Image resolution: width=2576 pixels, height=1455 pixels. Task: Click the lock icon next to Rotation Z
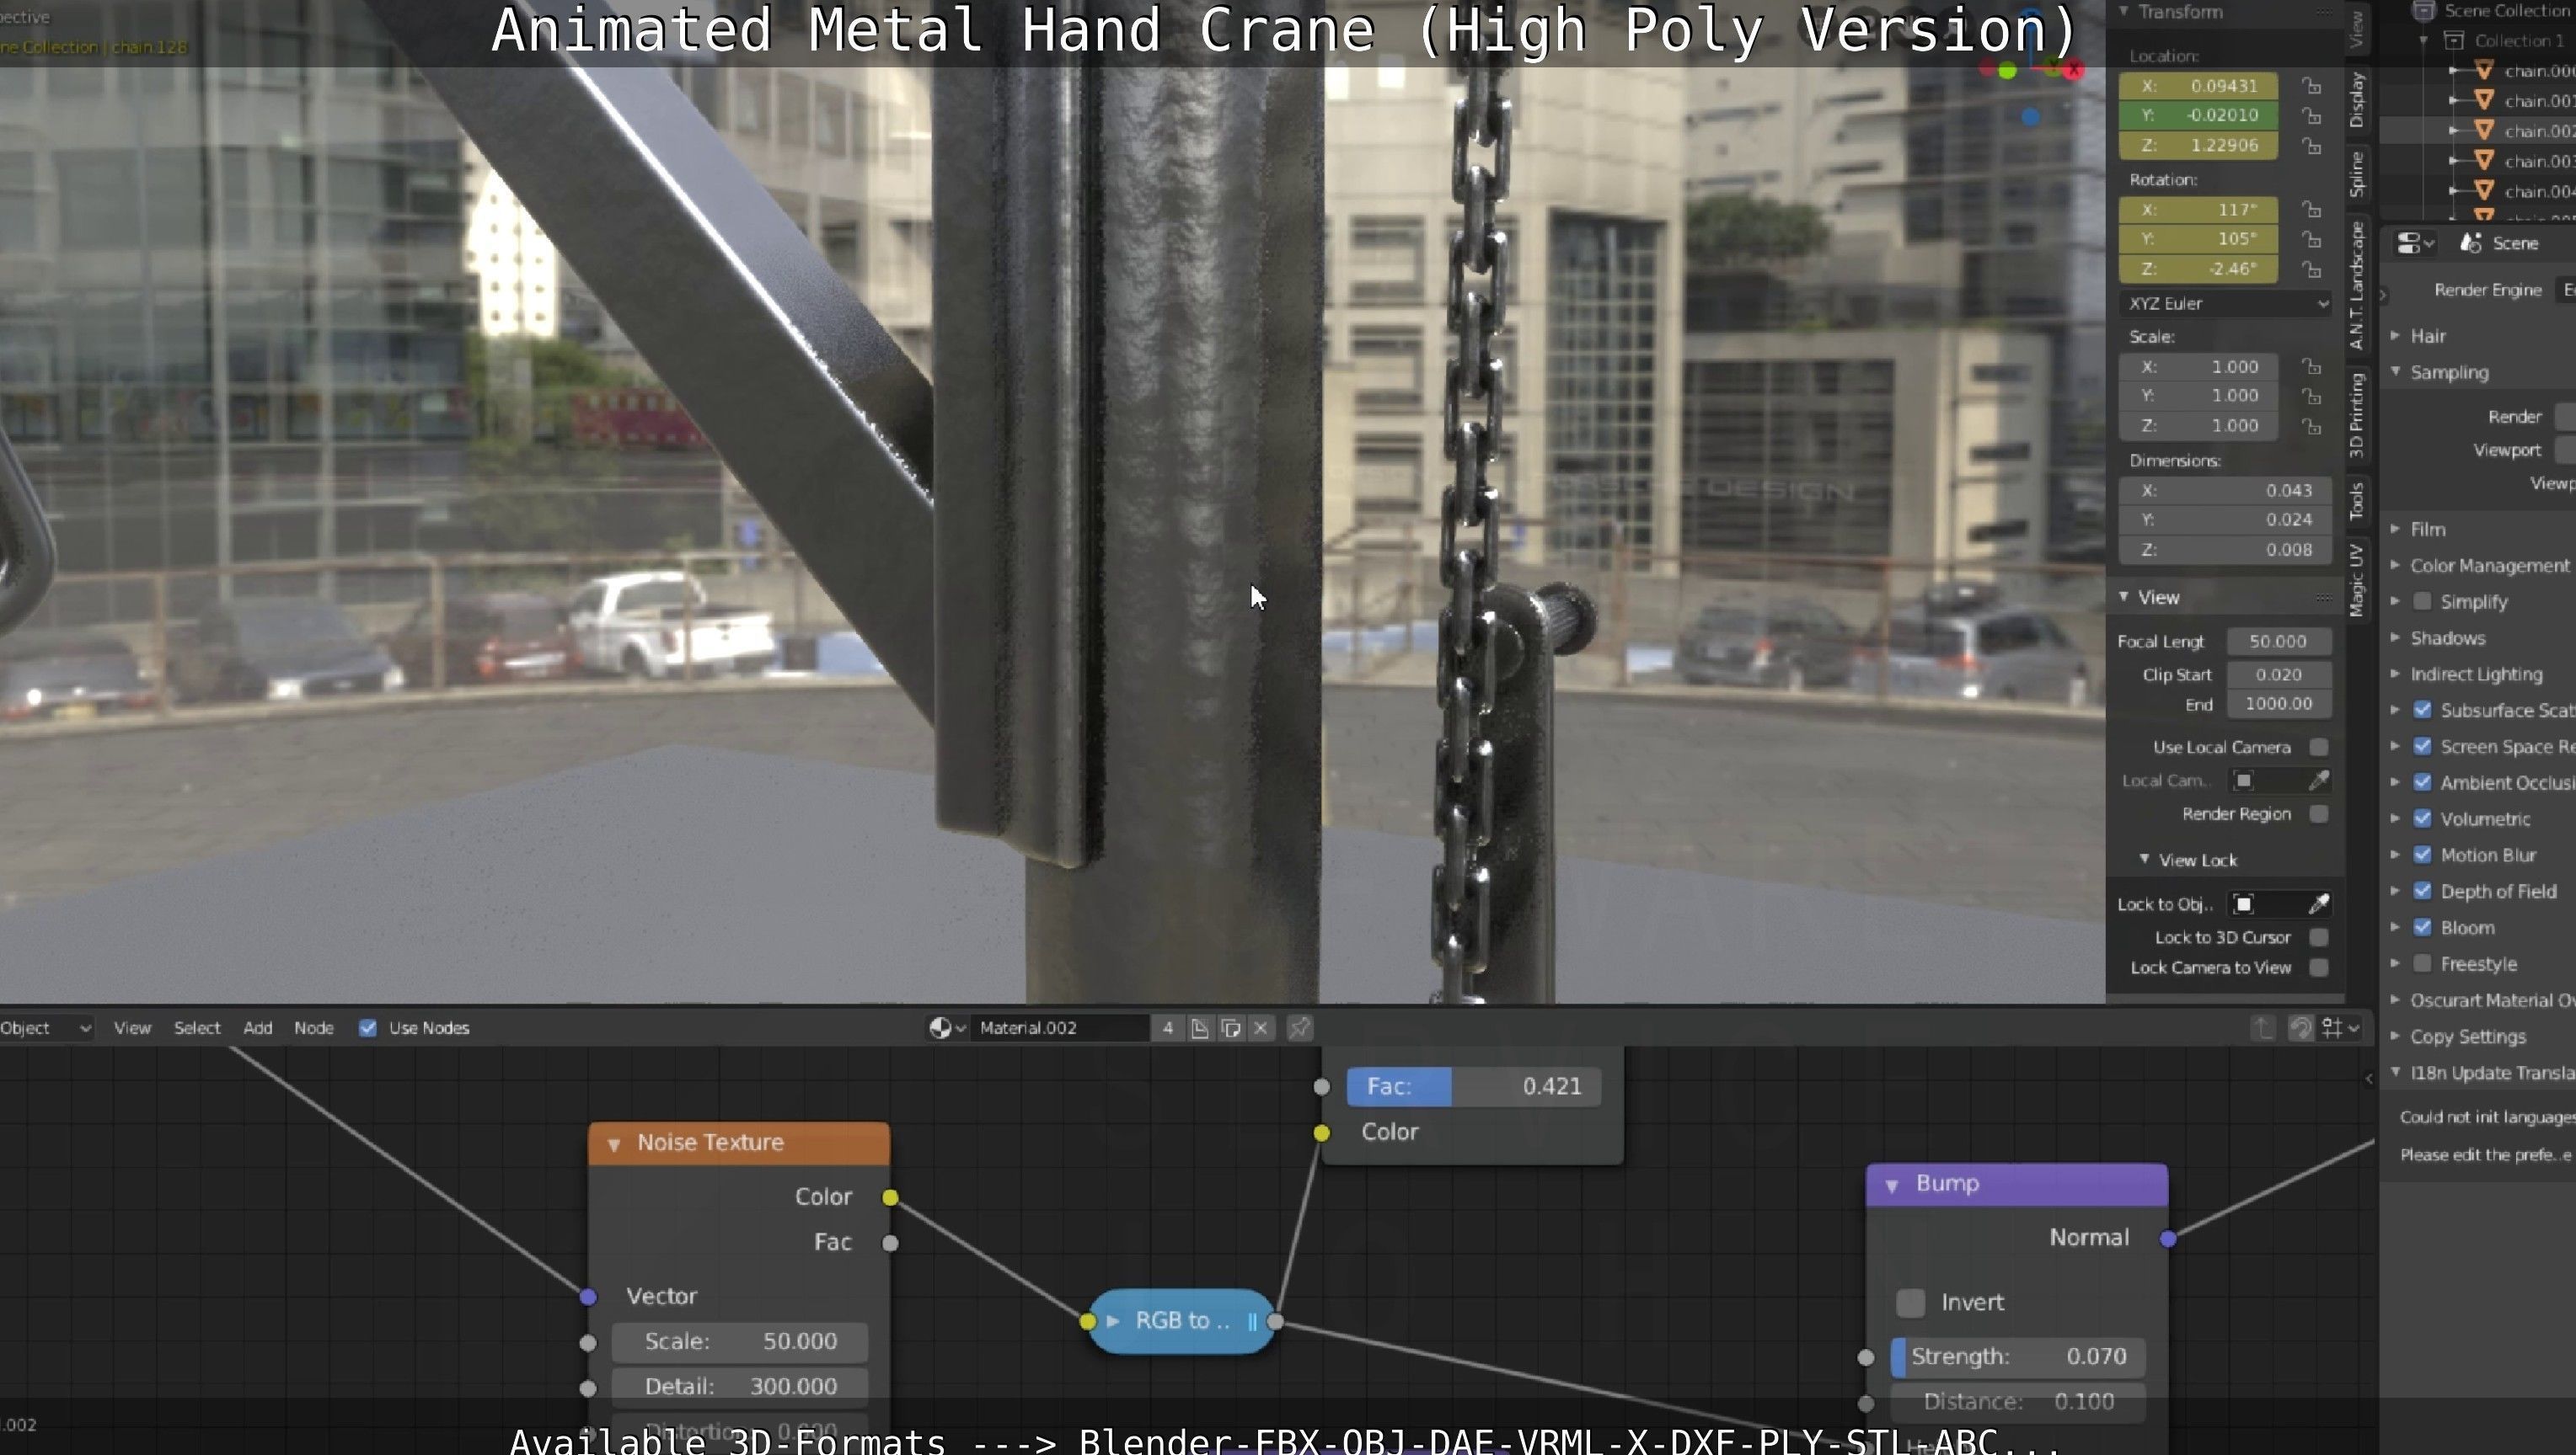2311,269
